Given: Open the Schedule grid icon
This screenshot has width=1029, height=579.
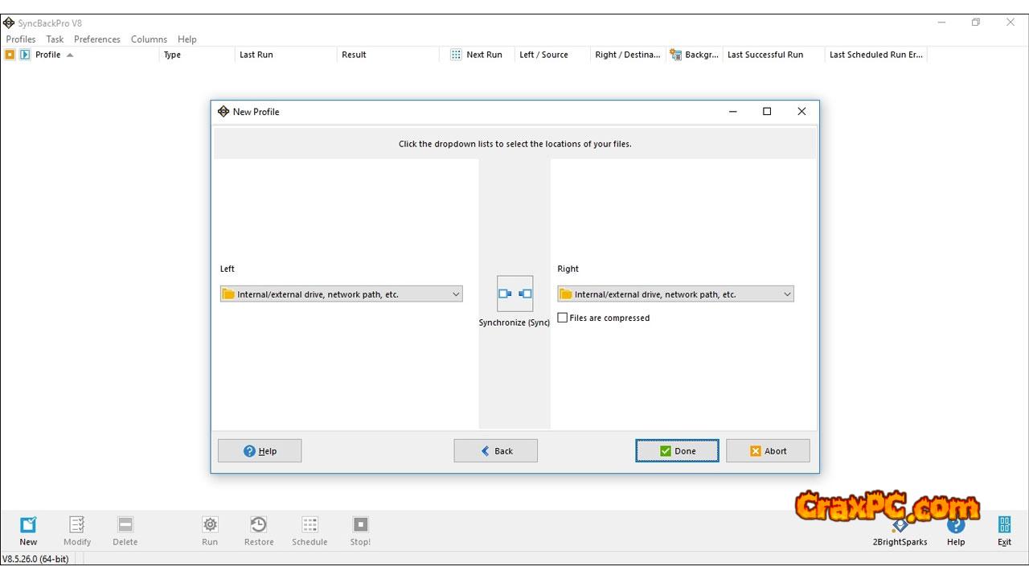Looking at the screenshot, I should (x=310, y=525).
